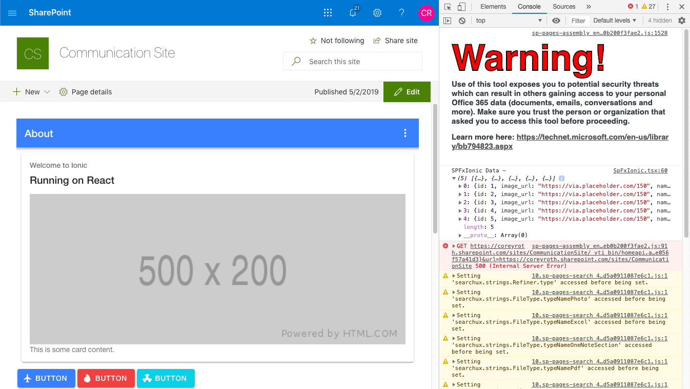
Task: Toggle the device toolbar in DevTools
Action: coord(461,7)
